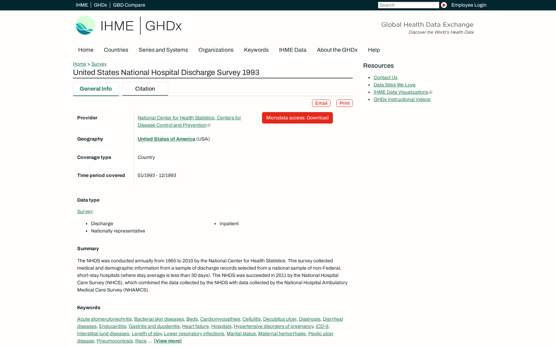Click the Email button
556x347 pixels.
(x=321, y=103)
